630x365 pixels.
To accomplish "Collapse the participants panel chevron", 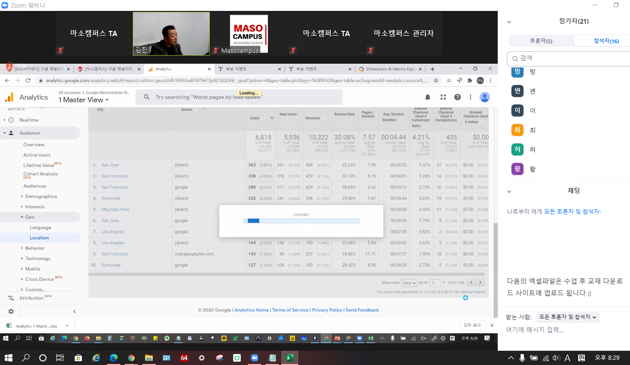I will (509, 22).
